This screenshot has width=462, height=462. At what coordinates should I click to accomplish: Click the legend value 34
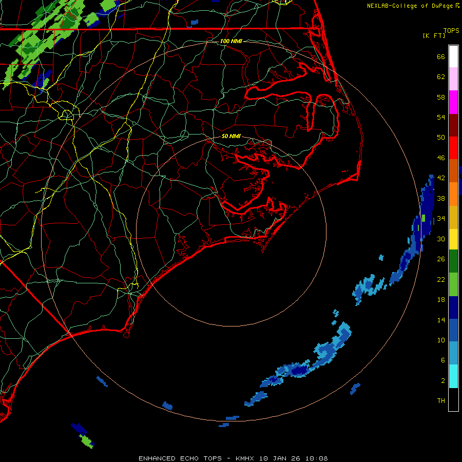(x=441, y=218)
